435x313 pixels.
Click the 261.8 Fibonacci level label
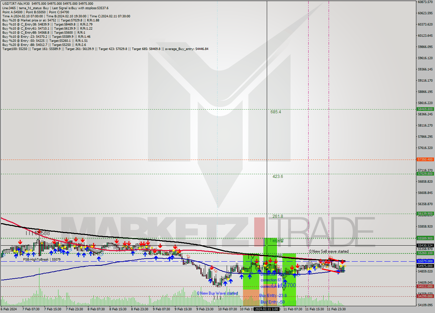pos(278,216)
